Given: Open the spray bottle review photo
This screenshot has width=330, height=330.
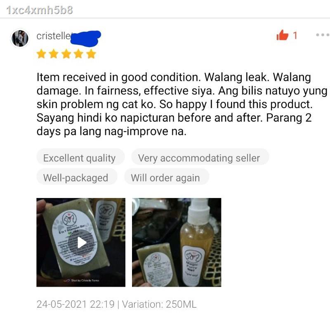Looking at the screenshot, I should [177, 242].
